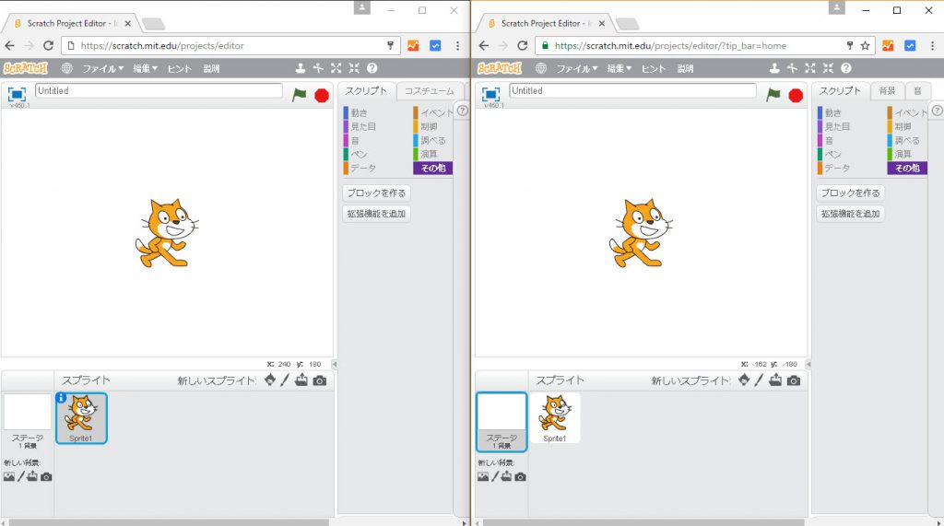
Task: Select Sprite1 thumbnail in right window
Action: coord(554,417)
